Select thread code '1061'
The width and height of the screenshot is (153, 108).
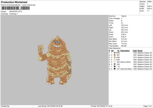pos(135,60)
